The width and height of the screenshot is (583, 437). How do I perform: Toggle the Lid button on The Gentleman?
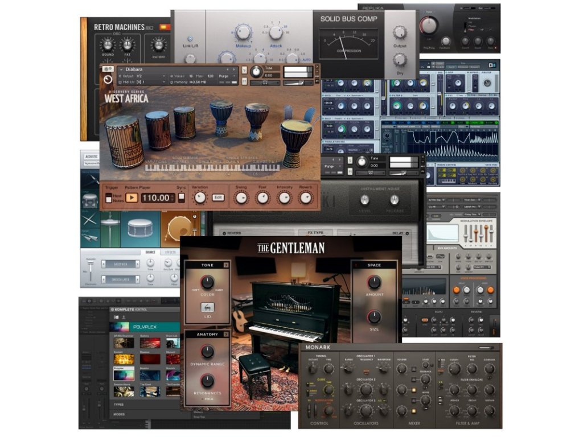point(207,307)
